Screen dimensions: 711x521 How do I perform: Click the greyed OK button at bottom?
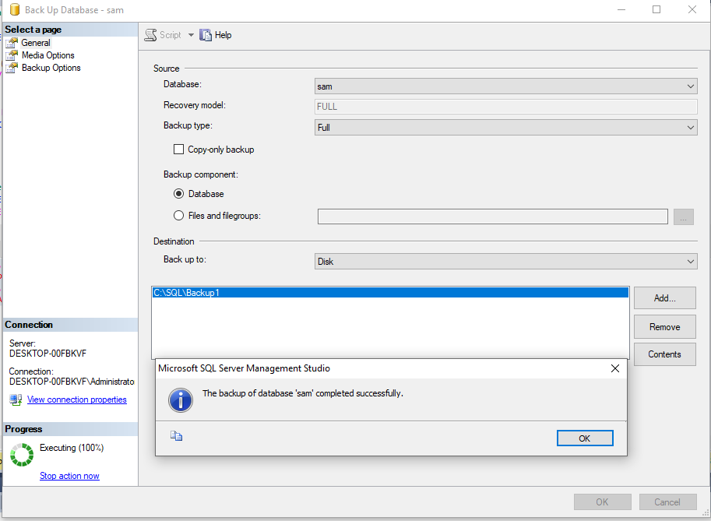tap(602, 502)
